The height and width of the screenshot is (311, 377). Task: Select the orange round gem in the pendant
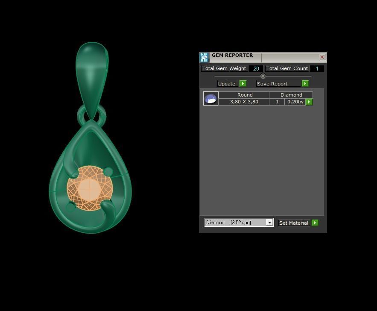pos(90,188)
